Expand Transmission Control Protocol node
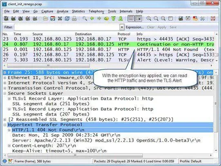Image resolution: width=221 pixels, height=166 pixels. pyautogui.click(x=5, y=88)
